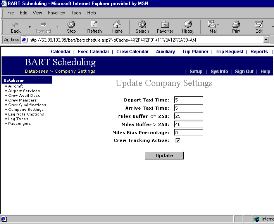Reload the page using Refresh icon
This screenshot has height=224, width=274.
pos(94,27)
